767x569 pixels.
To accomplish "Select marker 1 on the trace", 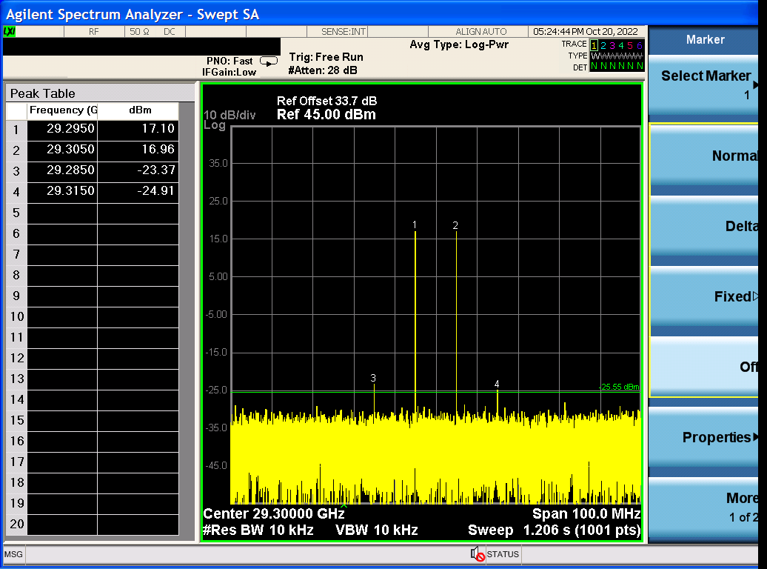I will tap(415, 224).
